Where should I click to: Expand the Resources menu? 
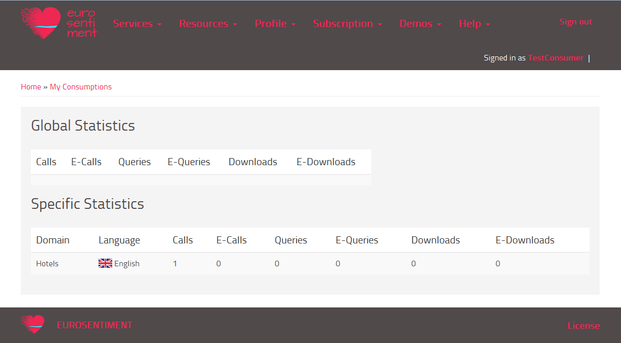[x=208, y=23]
